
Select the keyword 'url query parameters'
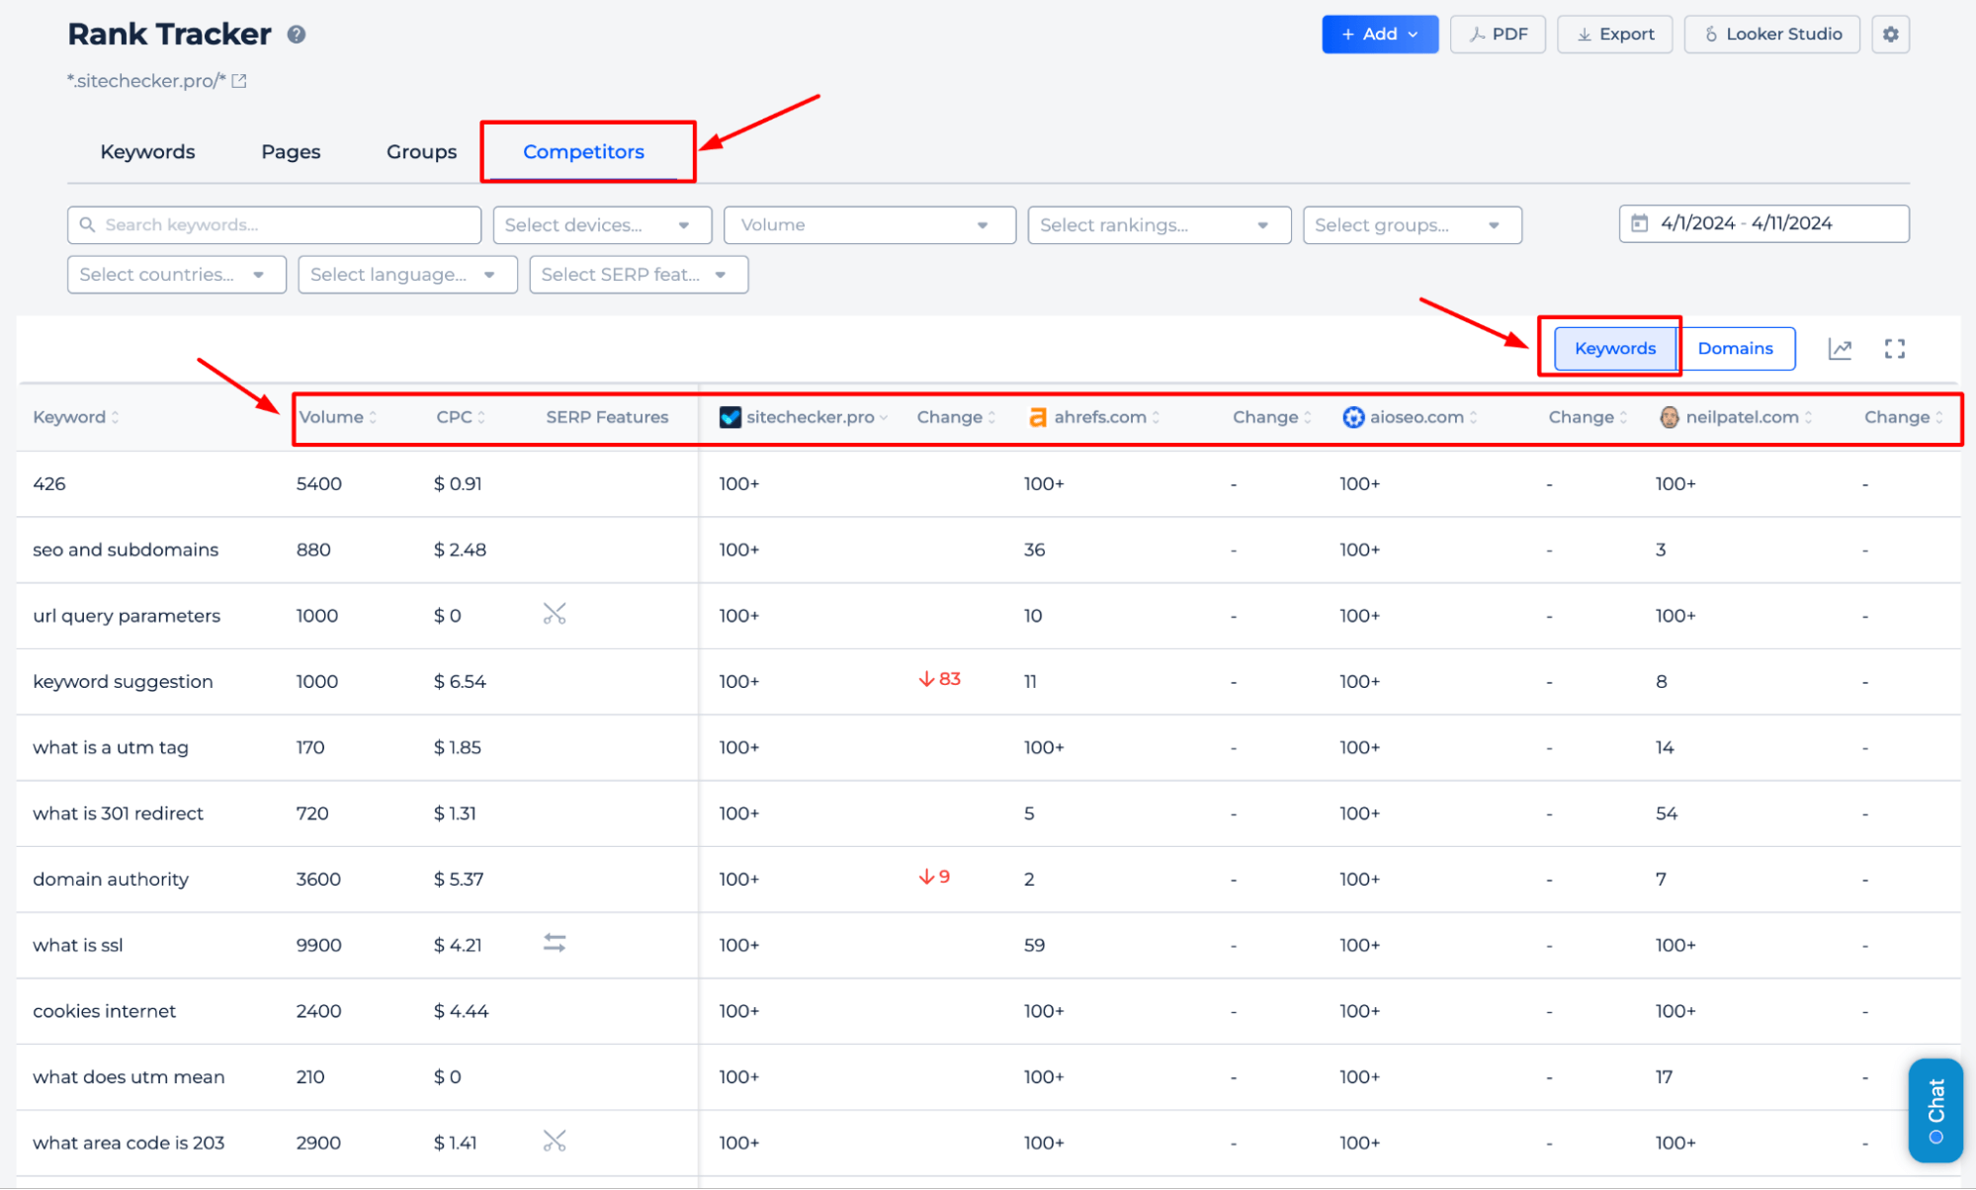coord(127,616)
